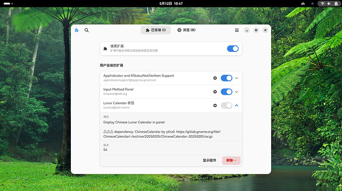The width and height of the screenshot is (342, 191).
Task: Switch to the 已安装 (I) tab
Action: [x=156, y=30]
